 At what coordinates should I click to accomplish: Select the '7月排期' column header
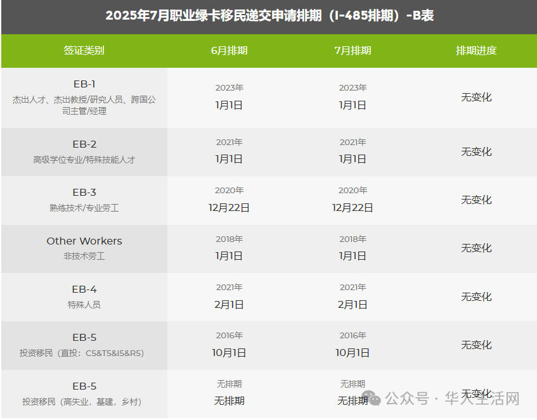pos(353,51)
